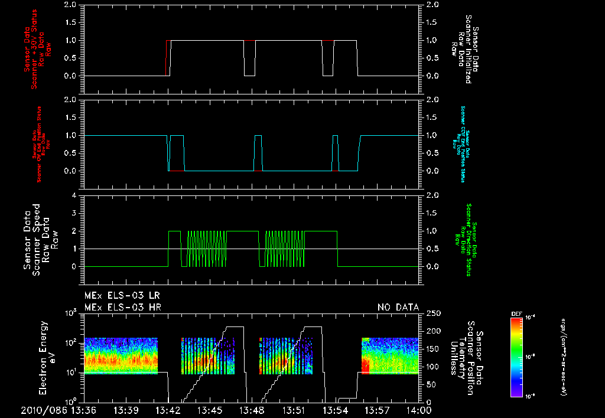Image resolution: width=605 pixels, height=418 pixels.
Task: Click the green "Scanner Direction Status" axis title
Action: 466,240
